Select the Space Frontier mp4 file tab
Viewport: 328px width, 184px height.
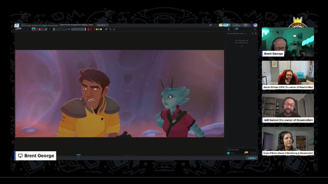76,25
